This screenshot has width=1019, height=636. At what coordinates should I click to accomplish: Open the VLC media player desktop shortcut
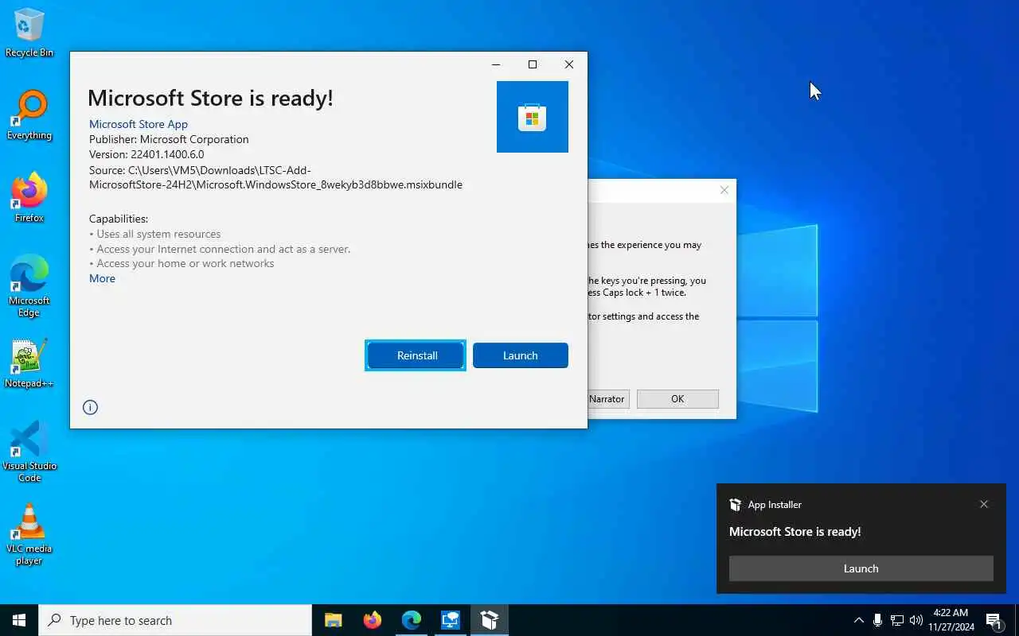click(x=29, y=534)
